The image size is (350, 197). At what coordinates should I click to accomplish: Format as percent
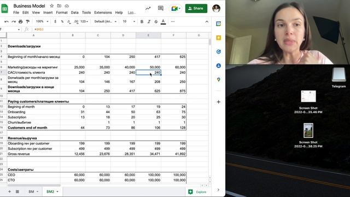click(62, 22)
